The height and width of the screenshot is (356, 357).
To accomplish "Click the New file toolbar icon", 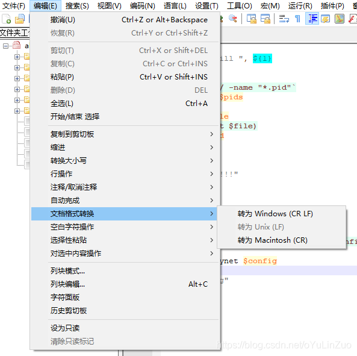I will [x=7, y=19].
